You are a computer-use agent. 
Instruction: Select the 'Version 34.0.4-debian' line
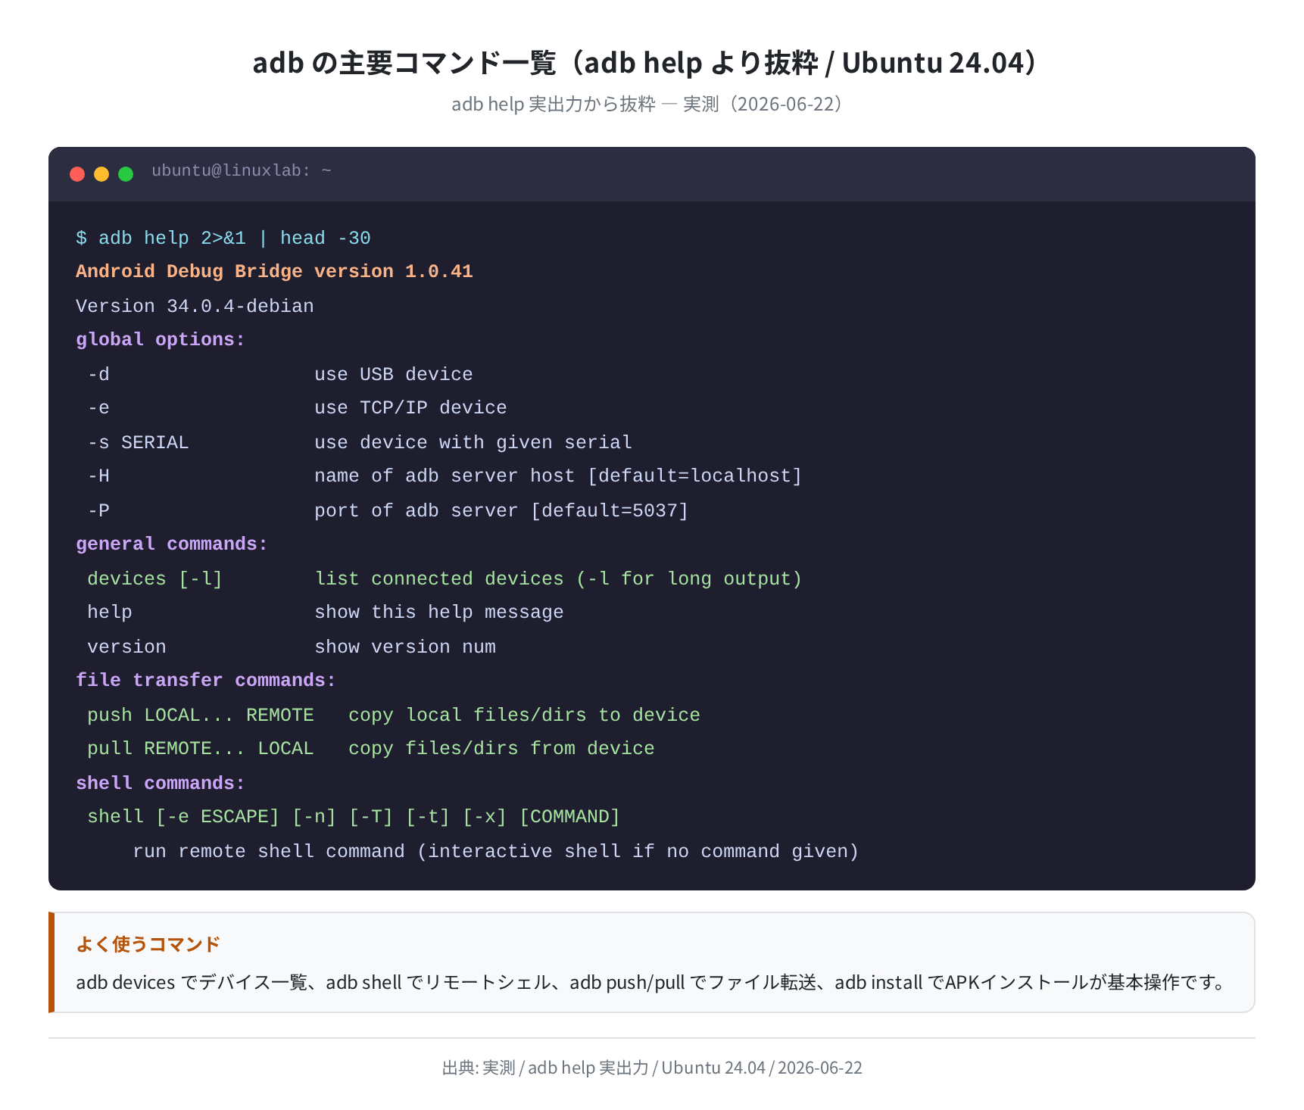(195, 306)
